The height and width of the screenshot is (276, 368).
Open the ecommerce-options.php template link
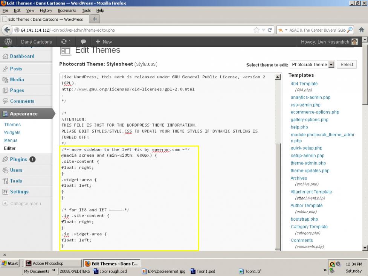point(315,112)
